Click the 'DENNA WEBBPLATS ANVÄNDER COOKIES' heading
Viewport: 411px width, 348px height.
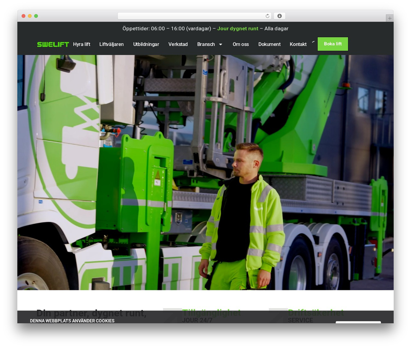(x=72, y=321)
